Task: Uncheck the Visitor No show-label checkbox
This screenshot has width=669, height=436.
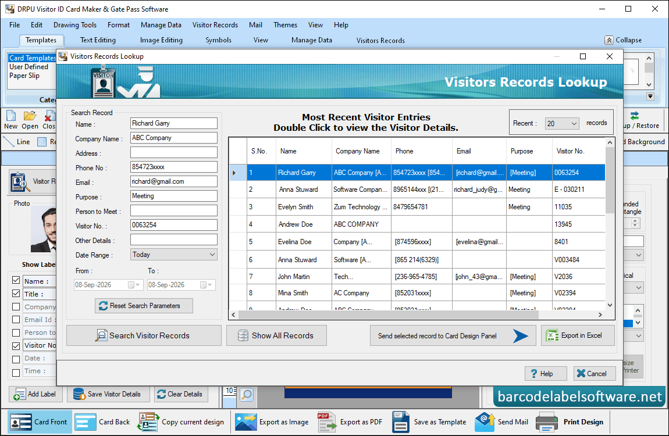Action: point(16,346)
